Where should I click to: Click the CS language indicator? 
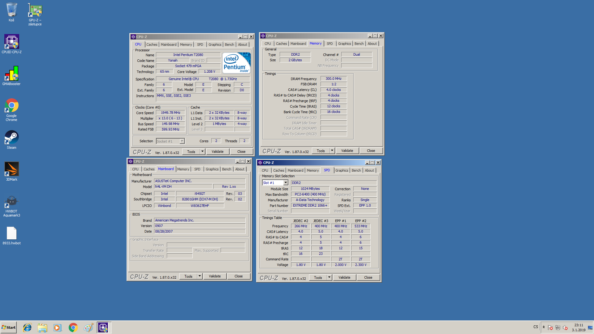point(536,327)
